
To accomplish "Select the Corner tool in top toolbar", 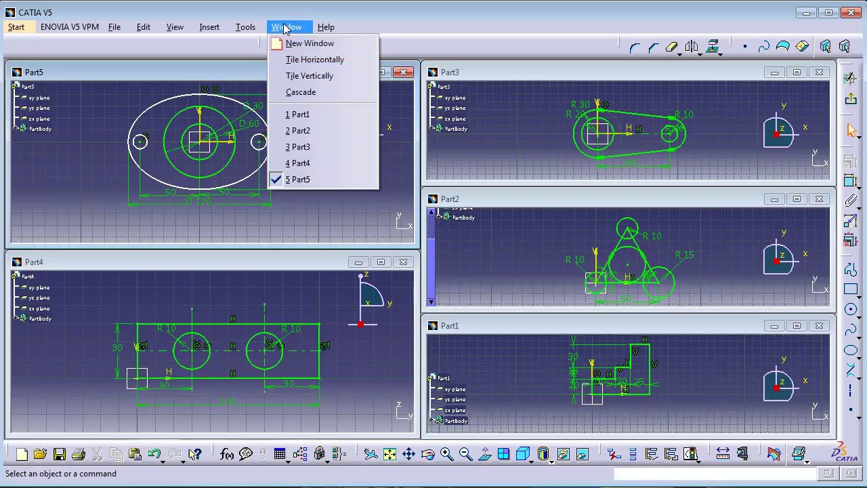I will [635, 47].
